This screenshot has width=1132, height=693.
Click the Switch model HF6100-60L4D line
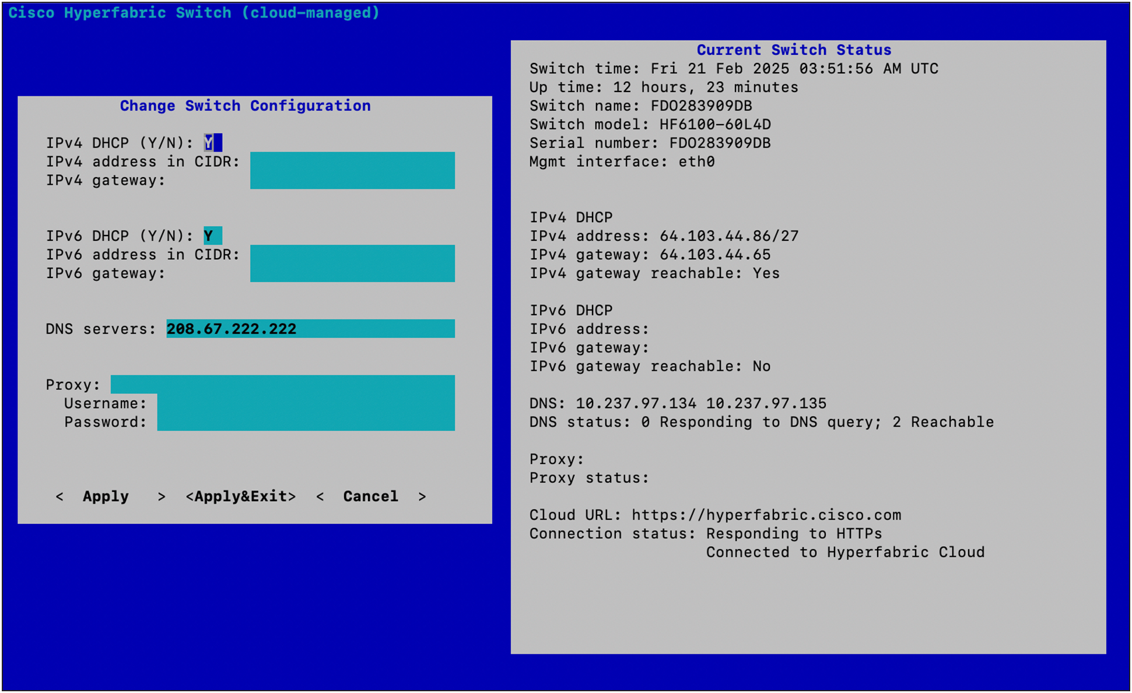click(x=650, y=125)
